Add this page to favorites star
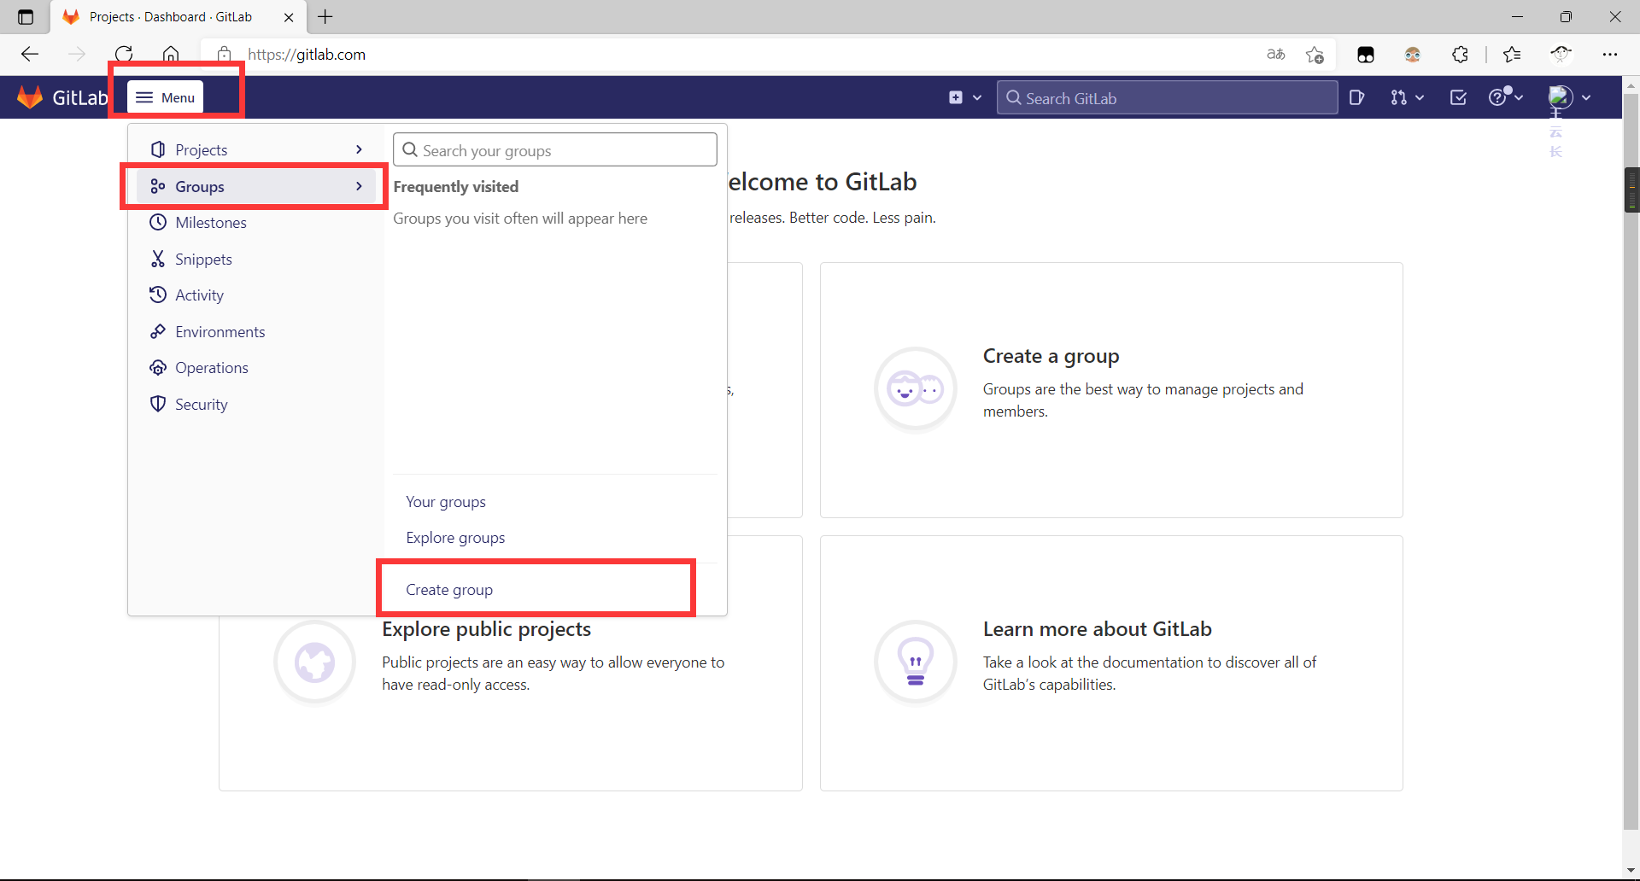 pyautogui.click(x=1315, y=55)
